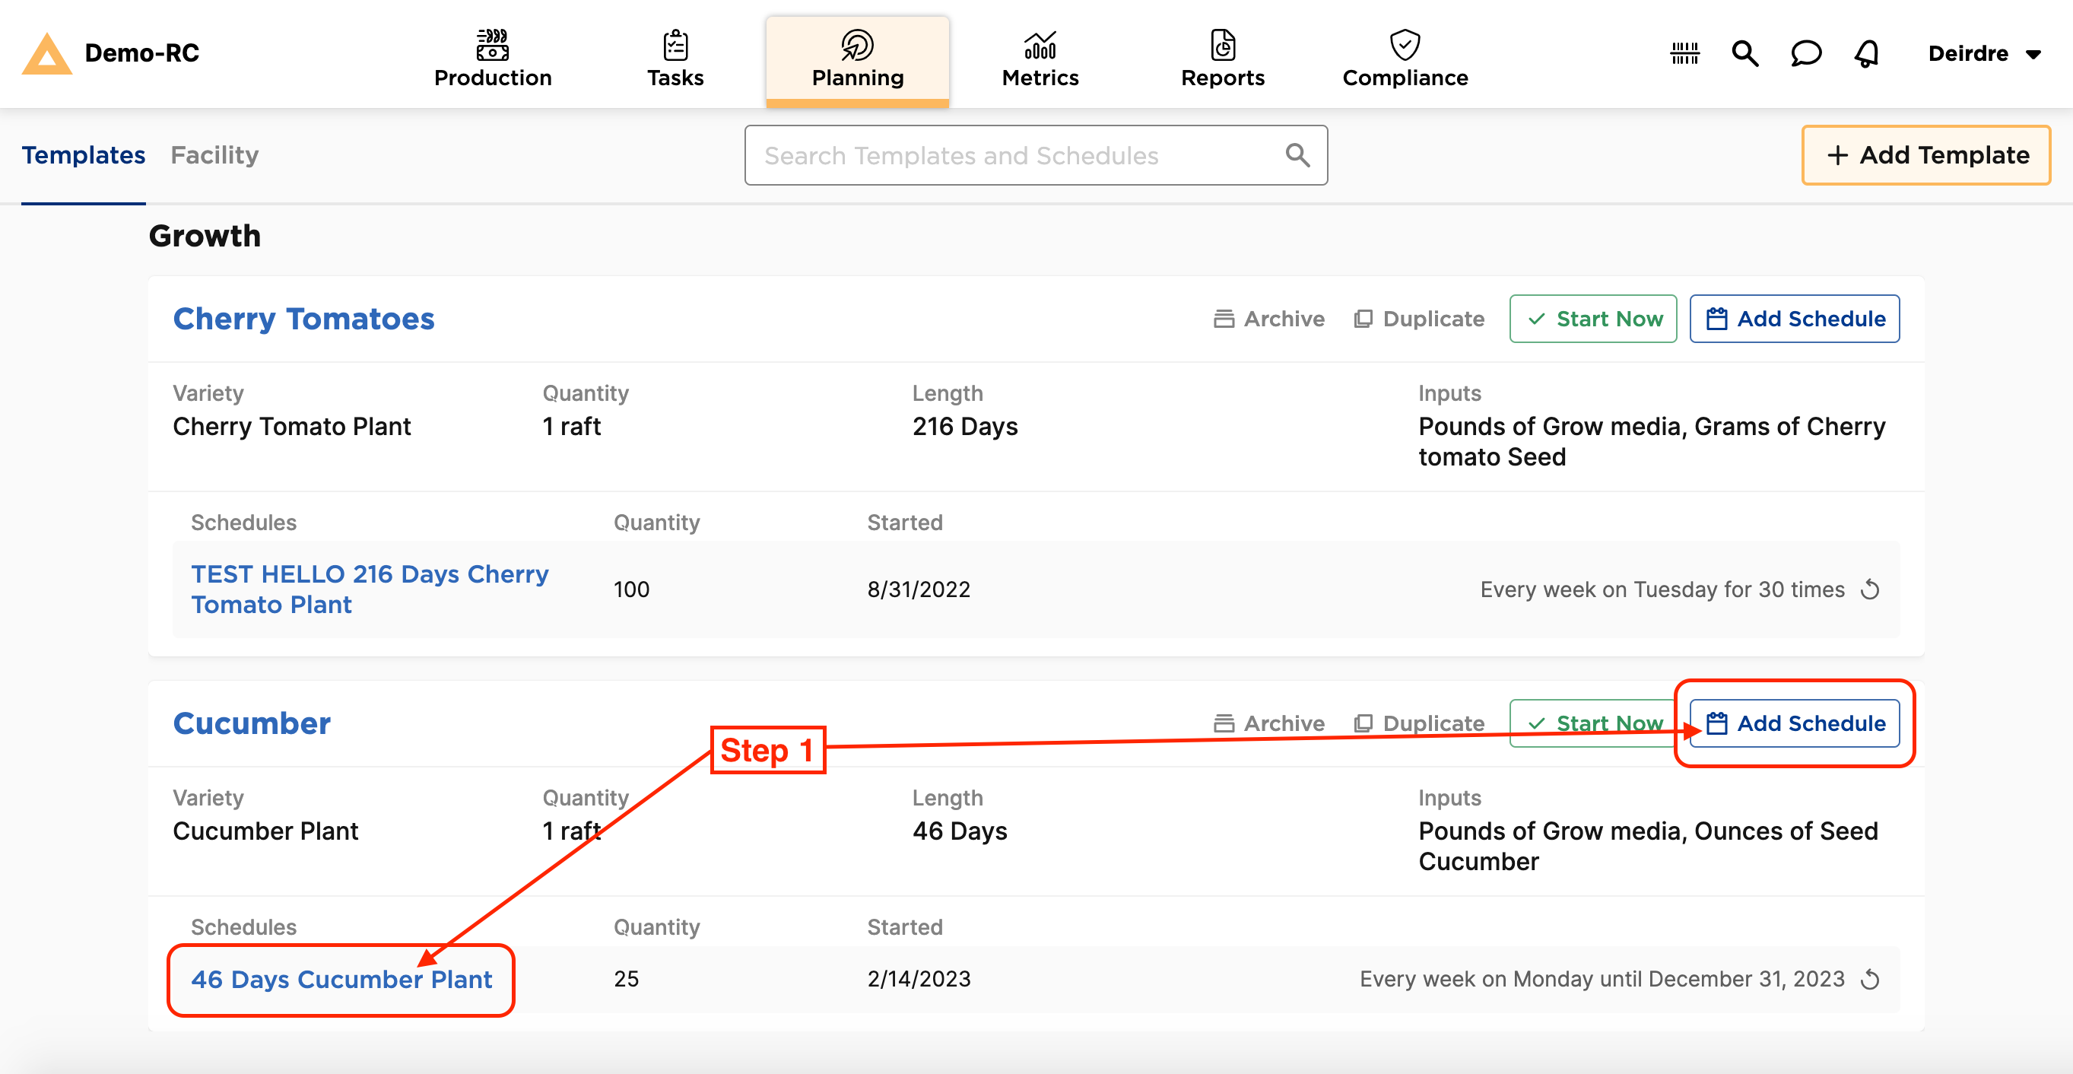Click the Production navigation icon
The width and height of the screenshot is (2073, 1074).
coord(490,52)
